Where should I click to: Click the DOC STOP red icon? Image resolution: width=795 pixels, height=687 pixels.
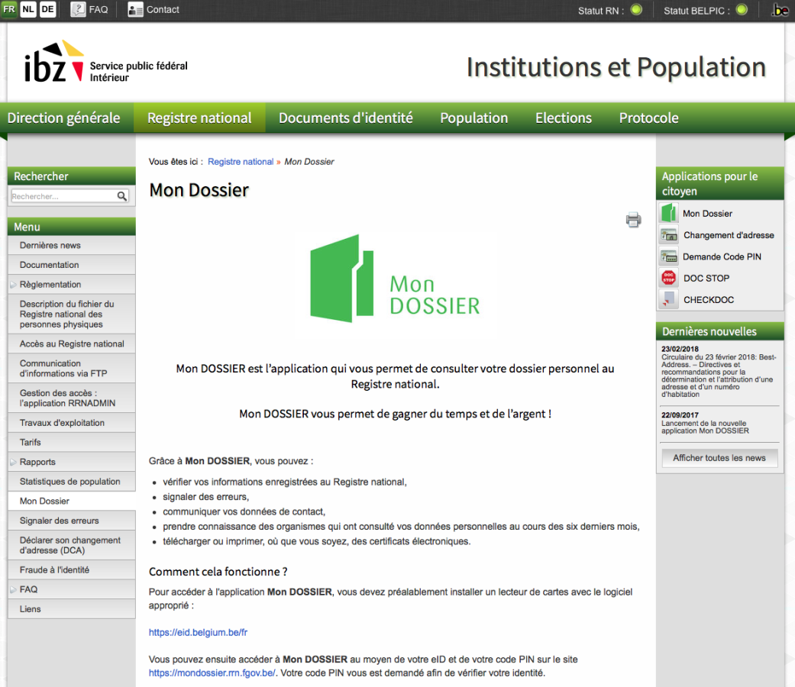(669, 278)
